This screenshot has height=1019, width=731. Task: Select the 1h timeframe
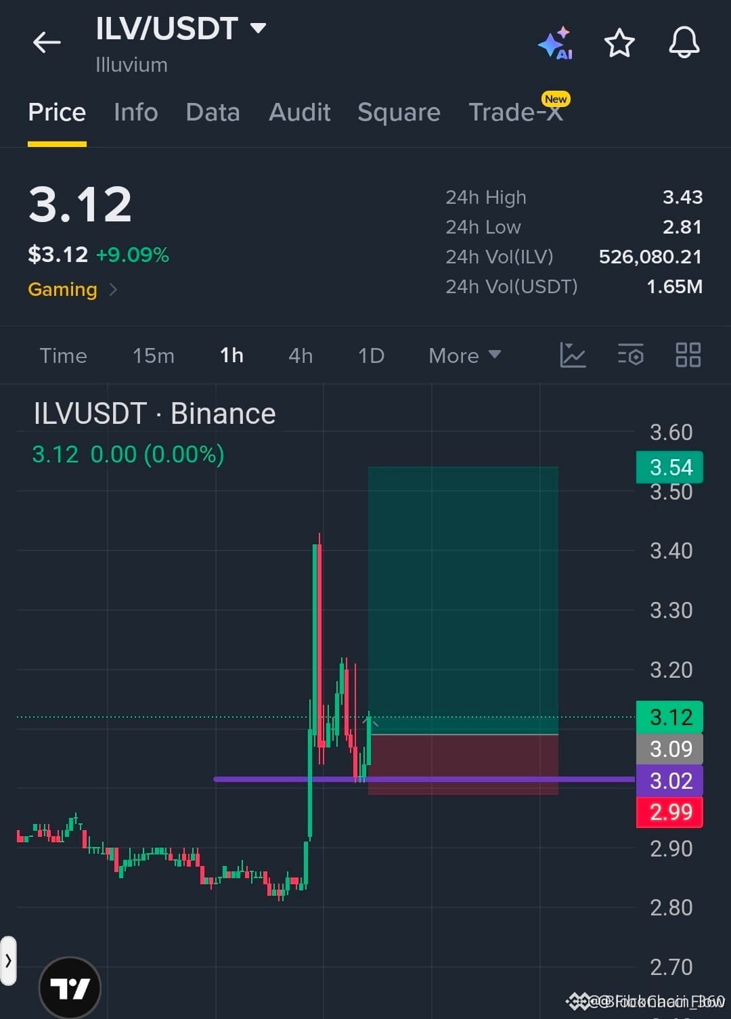[231, 355]
